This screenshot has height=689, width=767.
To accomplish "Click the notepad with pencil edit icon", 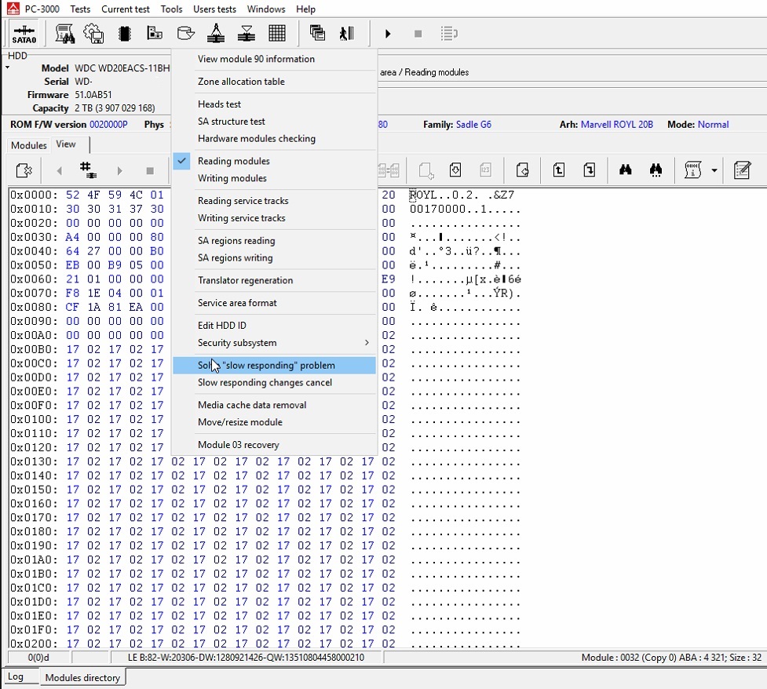I will (742, 170).
